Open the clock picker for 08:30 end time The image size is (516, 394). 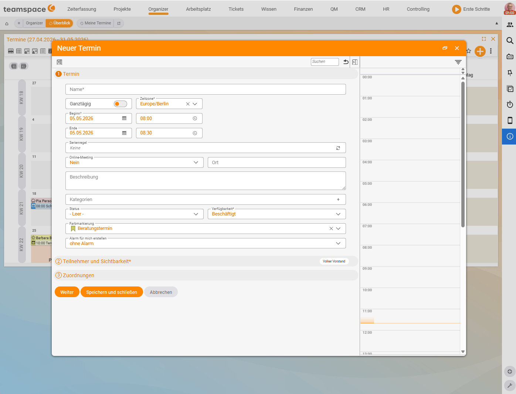(195, 133)
